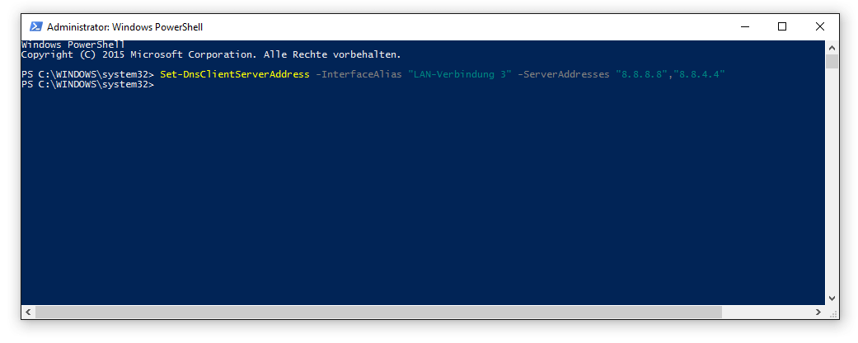Click the title text 'Administrator: Windows PowerShell'
Viewport: 858px width, 343px height.
125,26
